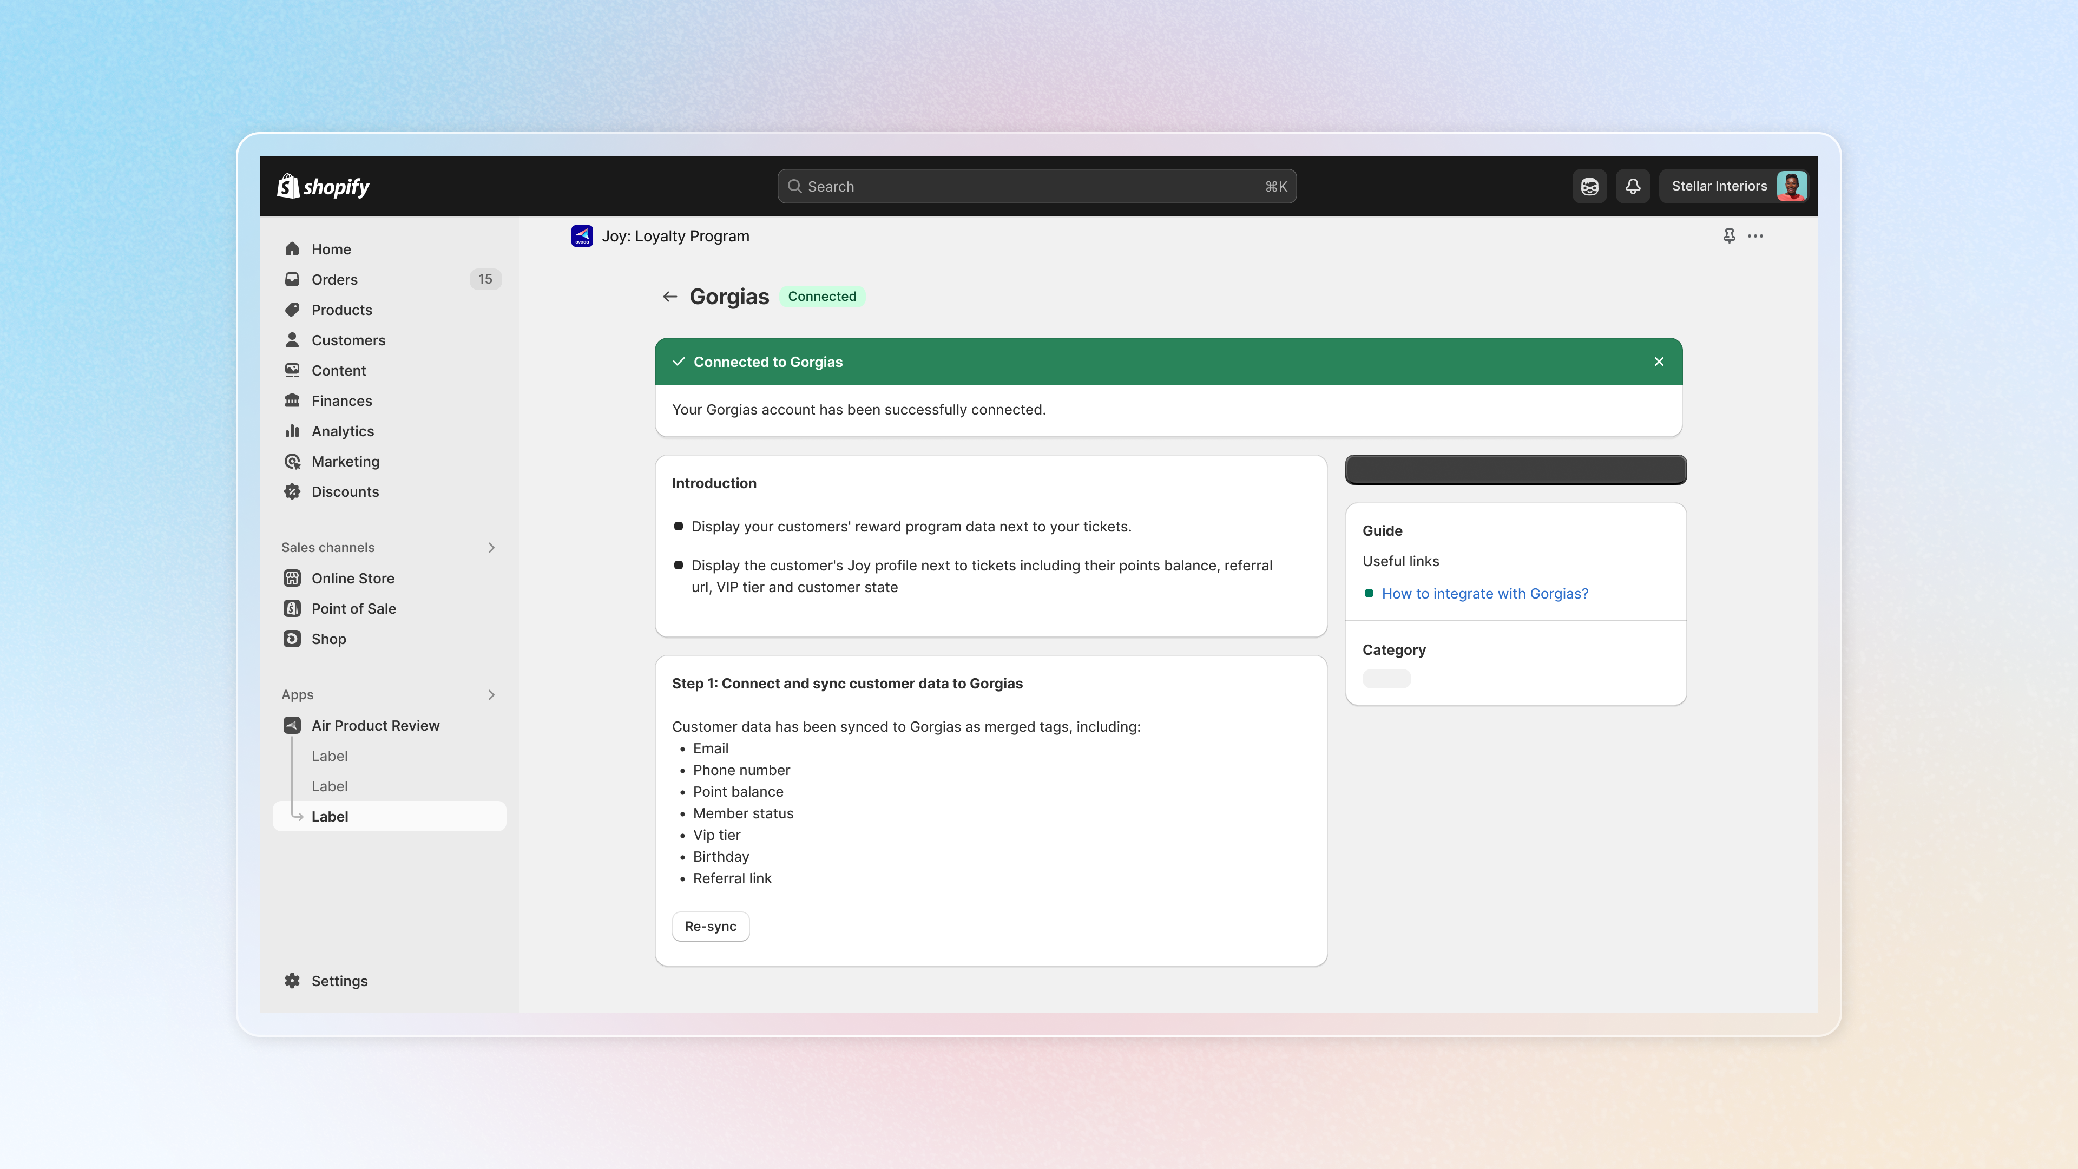The width and height of the screenshot is (2078, 1169).
Task: Open the Sidekick assistant icon
Action: coord(1589,186)
